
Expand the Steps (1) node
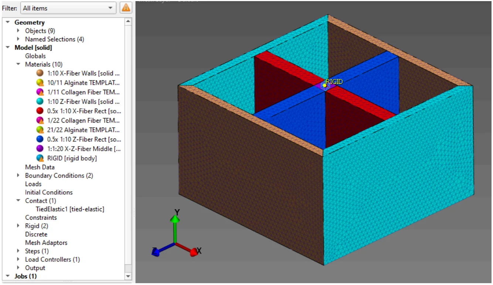[18, 251]
